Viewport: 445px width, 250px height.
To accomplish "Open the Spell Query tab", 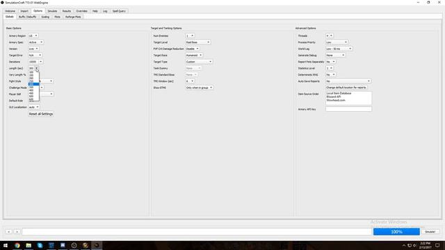I will [119, 11].
